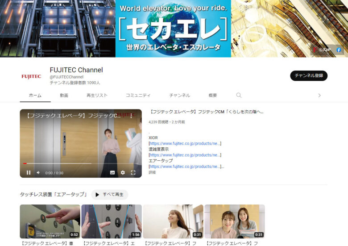
Task: Switch to the チャンネル tab
Action: 179,96
